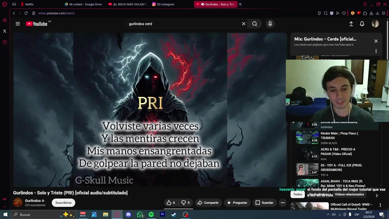Image resolution: width=389 pixels, height=219 pixels.
Task: Open Gurlindos channel name link
Action: pos(33,201)
